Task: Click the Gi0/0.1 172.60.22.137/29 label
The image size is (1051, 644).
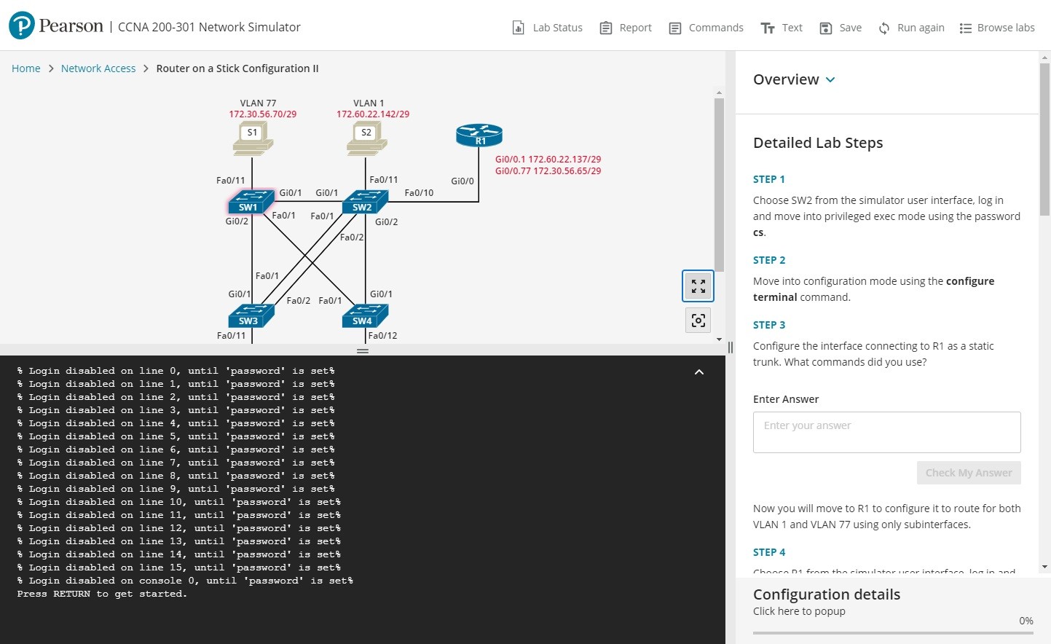Action: coord(548,160)
